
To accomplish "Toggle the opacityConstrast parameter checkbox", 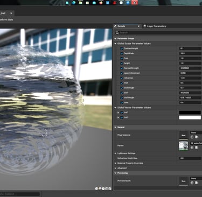I will pos(122,73).
